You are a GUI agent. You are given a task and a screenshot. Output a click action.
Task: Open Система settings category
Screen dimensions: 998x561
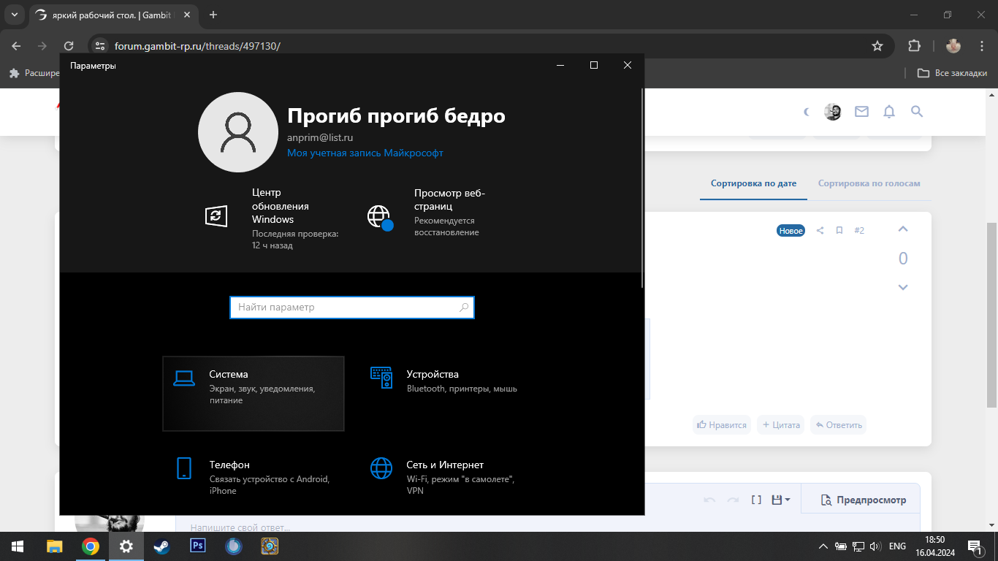point(253,394)
